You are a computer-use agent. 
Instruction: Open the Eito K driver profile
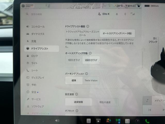104,14
